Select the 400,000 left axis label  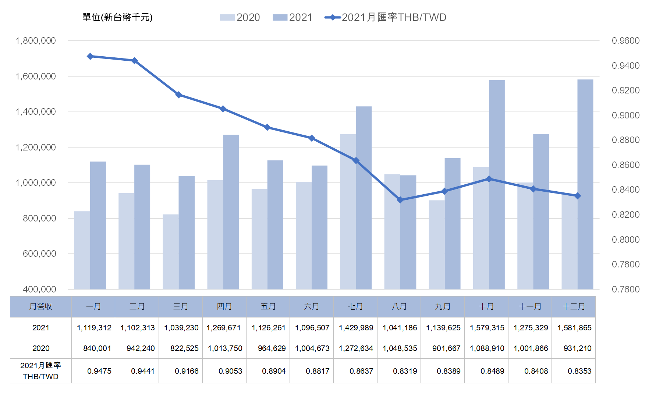pyautogui.click(x=39, y=289)
